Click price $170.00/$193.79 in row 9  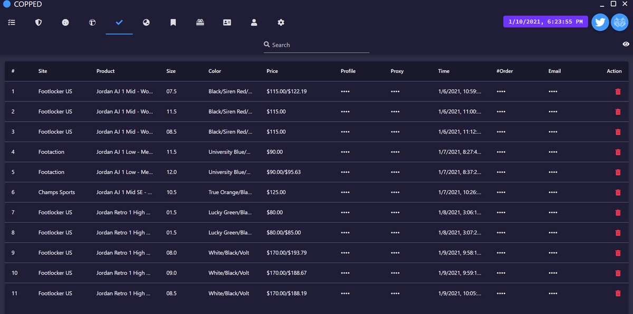286,253
